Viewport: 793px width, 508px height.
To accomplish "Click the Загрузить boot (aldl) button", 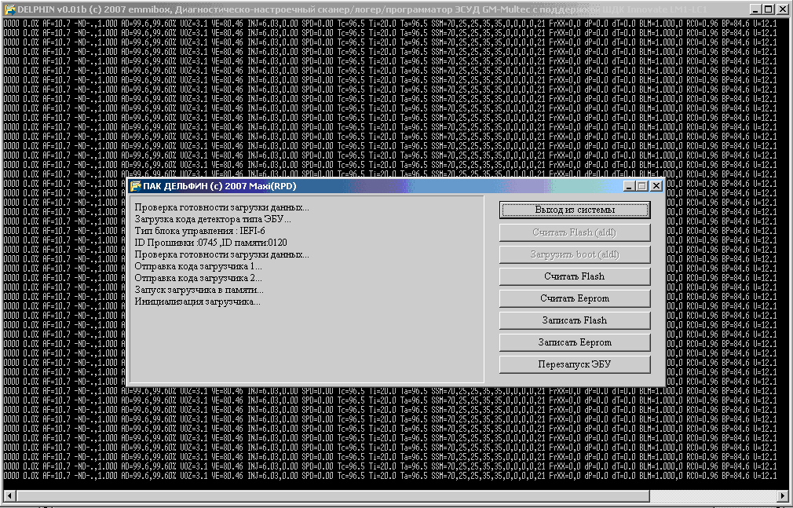I will click(575, 254).
